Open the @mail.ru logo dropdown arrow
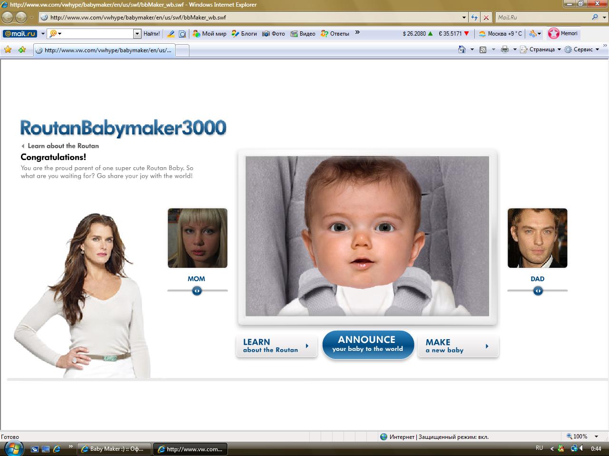This screenshot has width=609, height=456. tap(42, 34)
